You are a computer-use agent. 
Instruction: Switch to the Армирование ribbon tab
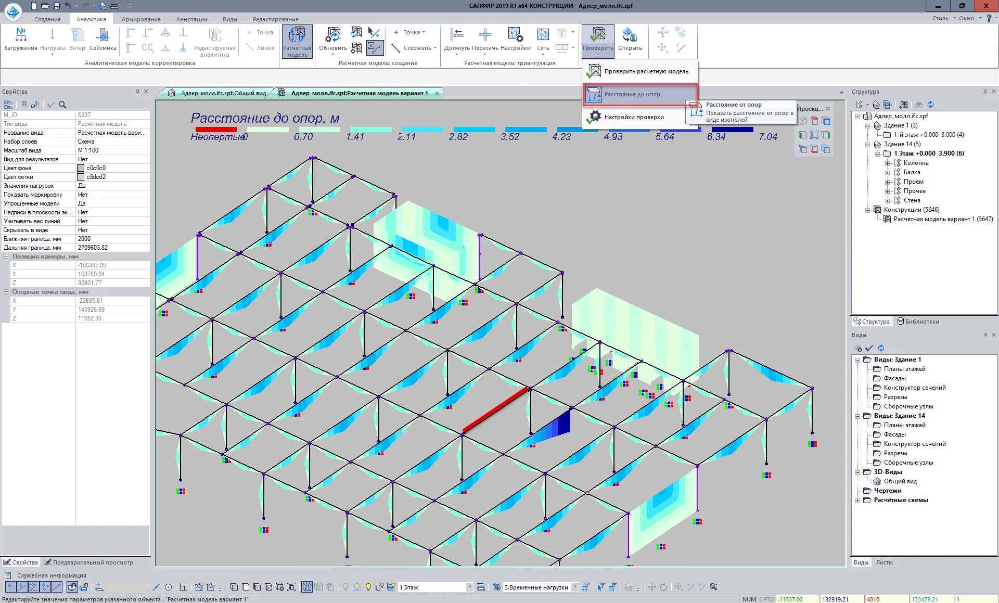[140, 19]
